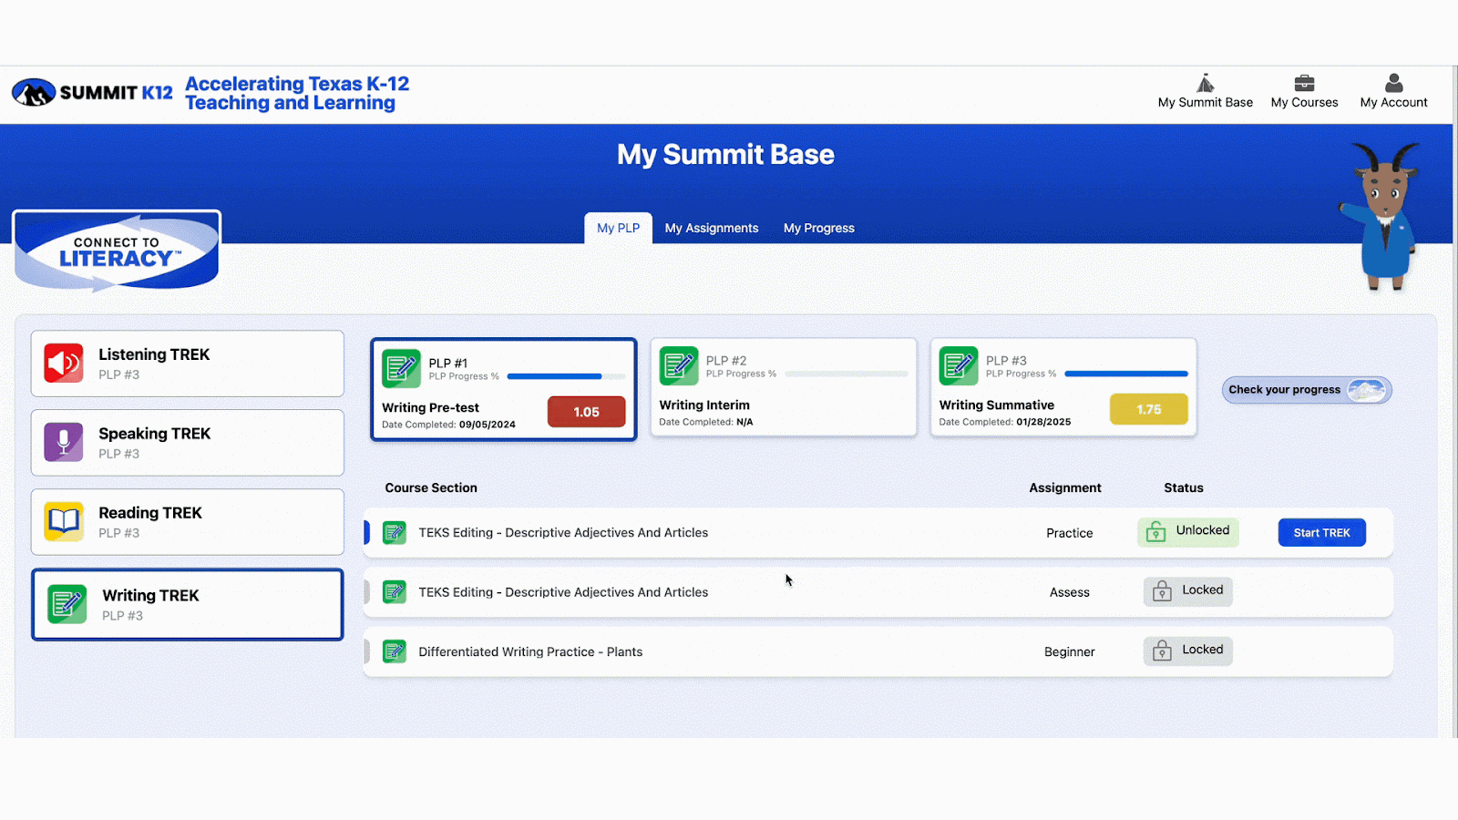Click the cloud icon in Check your progress

1366,390
